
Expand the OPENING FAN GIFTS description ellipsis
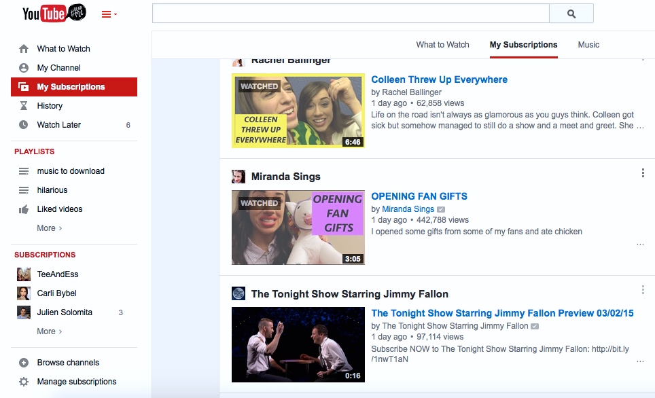point(640,245)
